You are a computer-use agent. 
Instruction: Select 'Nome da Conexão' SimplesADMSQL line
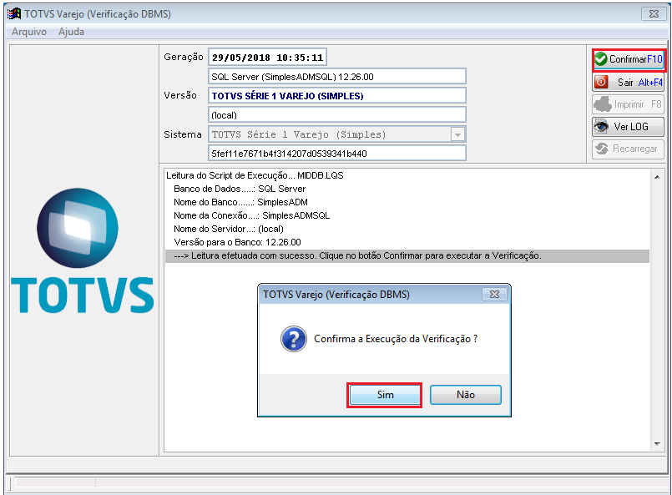[251, 215]
